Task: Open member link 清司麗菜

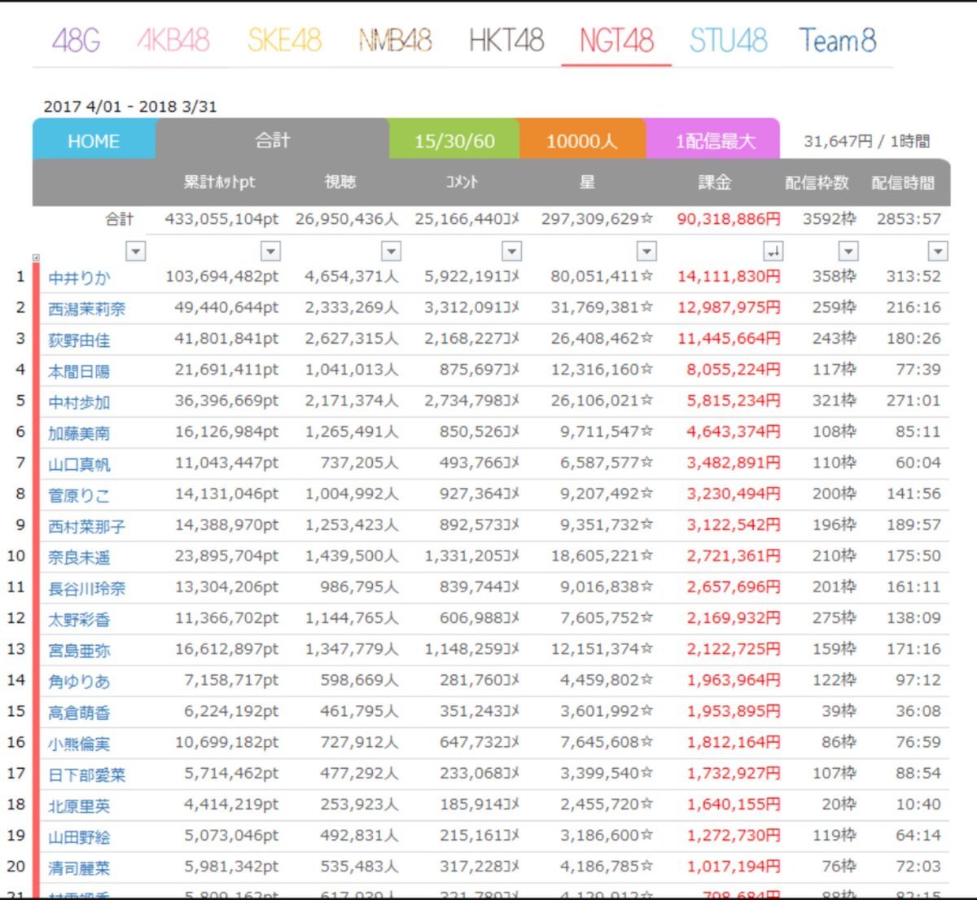Action: click(79, 867)
